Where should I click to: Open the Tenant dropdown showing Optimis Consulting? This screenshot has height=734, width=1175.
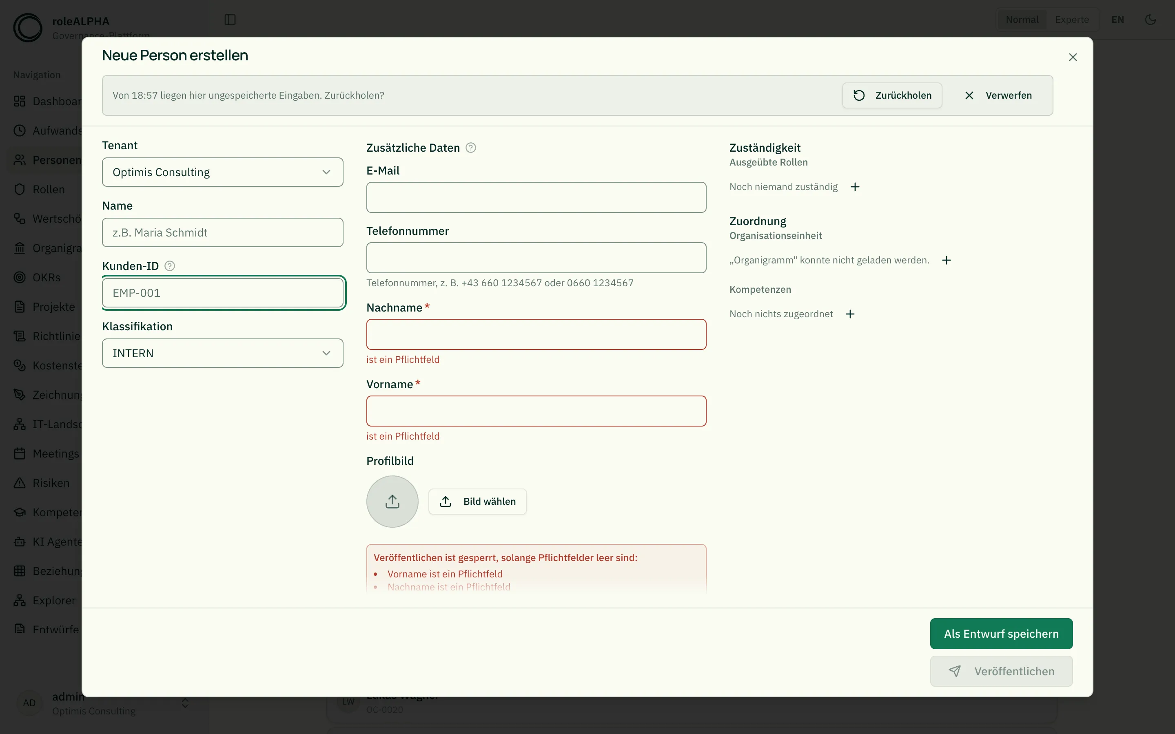(222, 172)
